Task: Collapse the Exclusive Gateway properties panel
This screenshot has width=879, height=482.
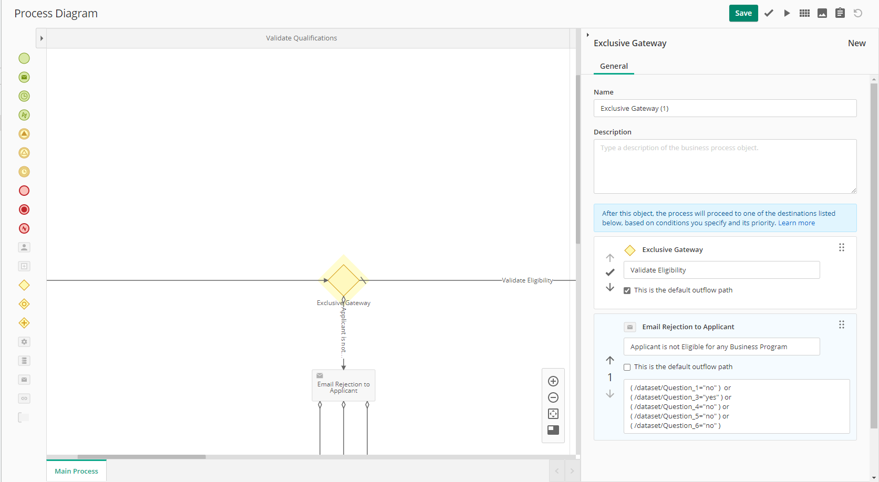Action: [587, 35]
